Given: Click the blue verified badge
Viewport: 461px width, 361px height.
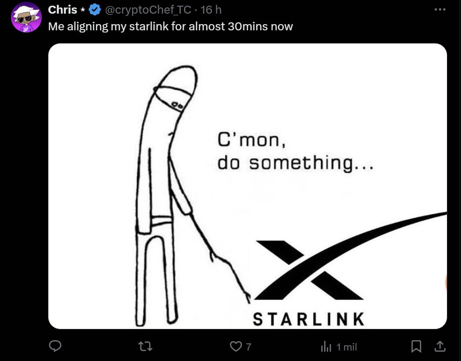Looking at the screenshot, I should pyautogui.click(x=95, y=10).
